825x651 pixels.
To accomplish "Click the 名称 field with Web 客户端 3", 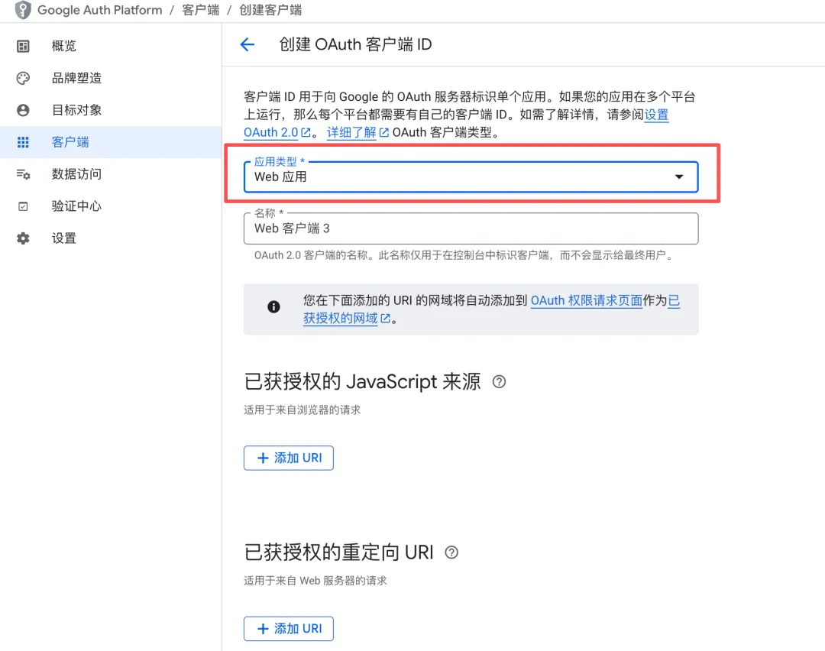I will 471,228.
